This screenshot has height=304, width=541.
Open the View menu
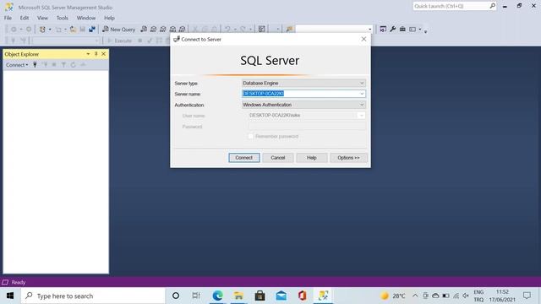42,18
